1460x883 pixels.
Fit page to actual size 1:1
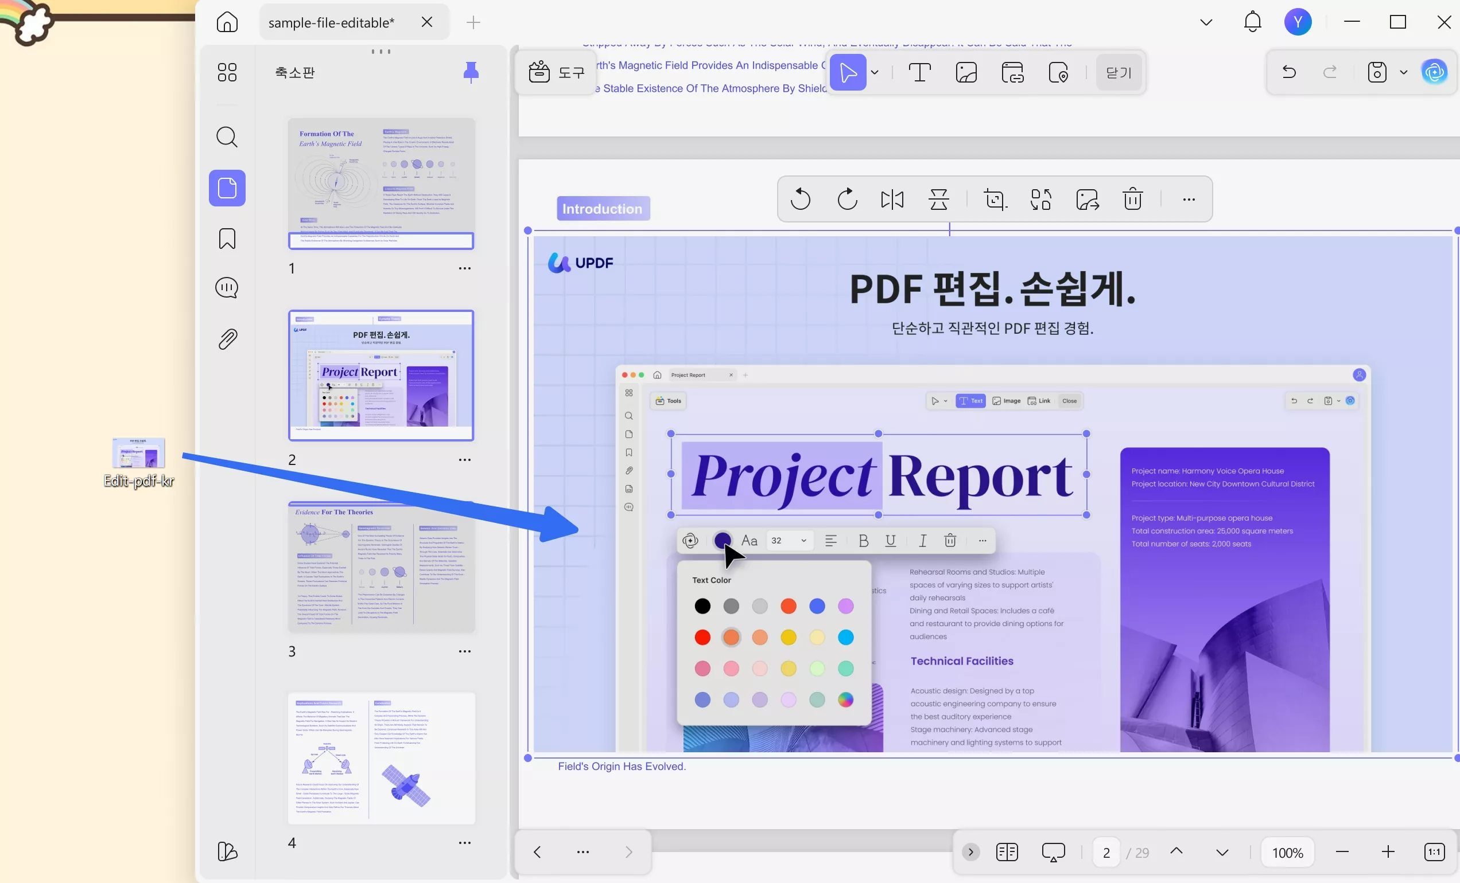click(x=1435, y=852)
